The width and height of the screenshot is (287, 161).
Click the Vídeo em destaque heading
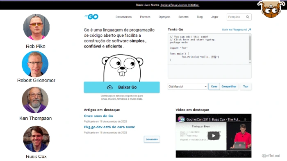click(x=192, y=110)
